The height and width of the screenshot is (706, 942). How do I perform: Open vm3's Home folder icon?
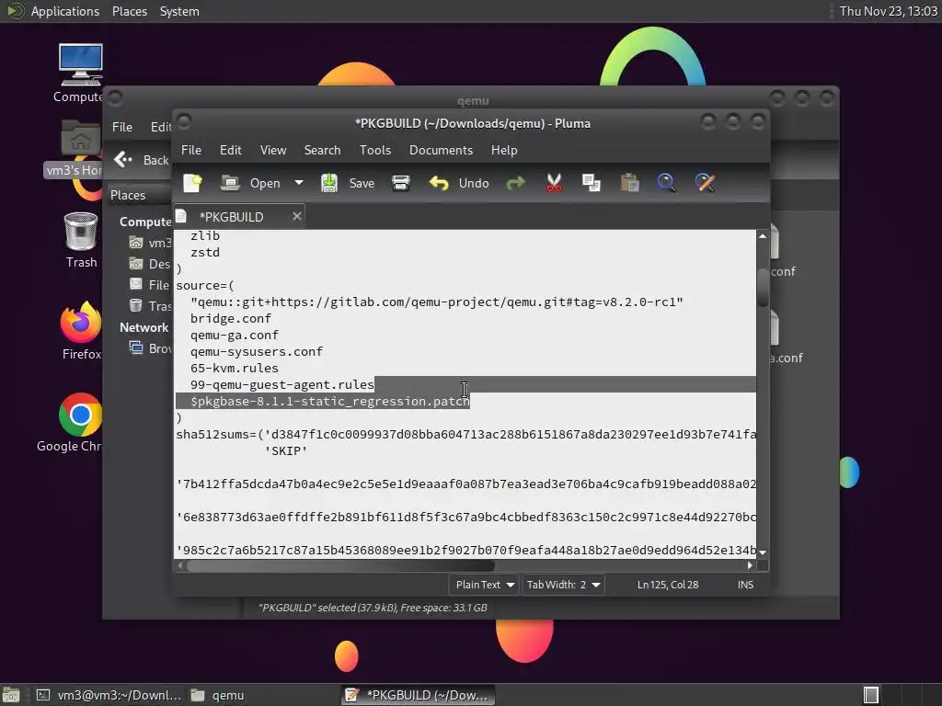79,148
